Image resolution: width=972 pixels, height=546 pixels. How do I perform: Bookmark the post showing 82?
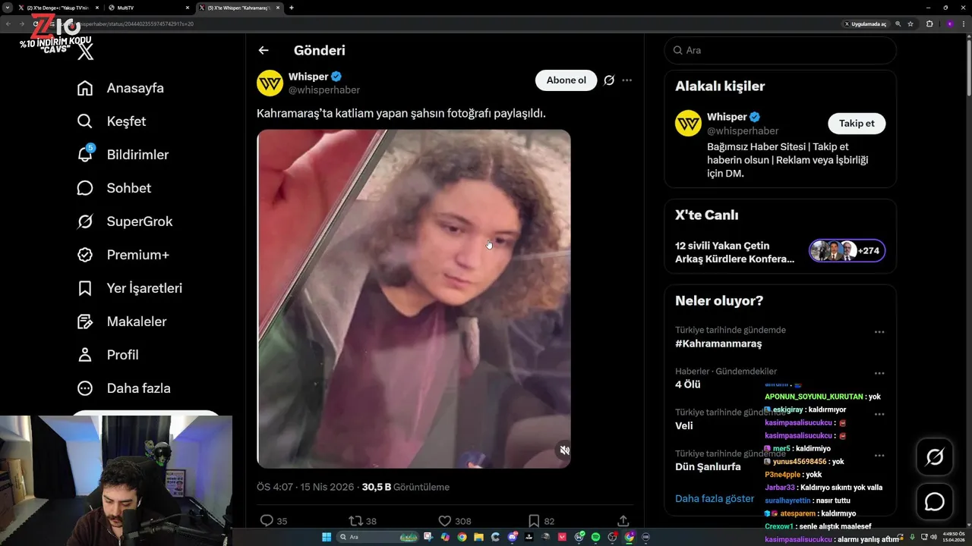[534, 521]
